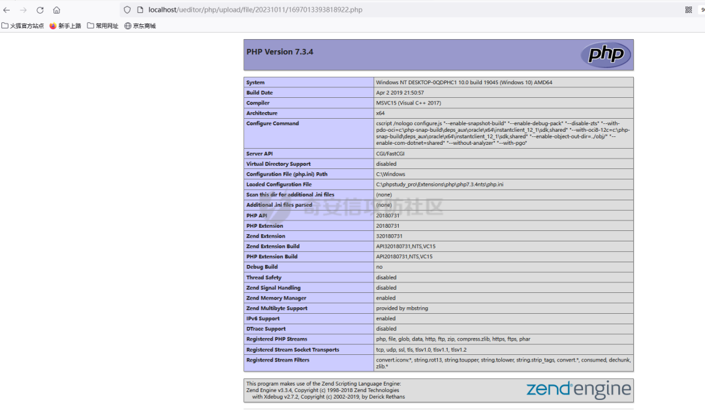The width and height of the screenshot is (705, 413).
Task: Click the Server API value CGI/FastCGI
Action: [x=390, y=154]
